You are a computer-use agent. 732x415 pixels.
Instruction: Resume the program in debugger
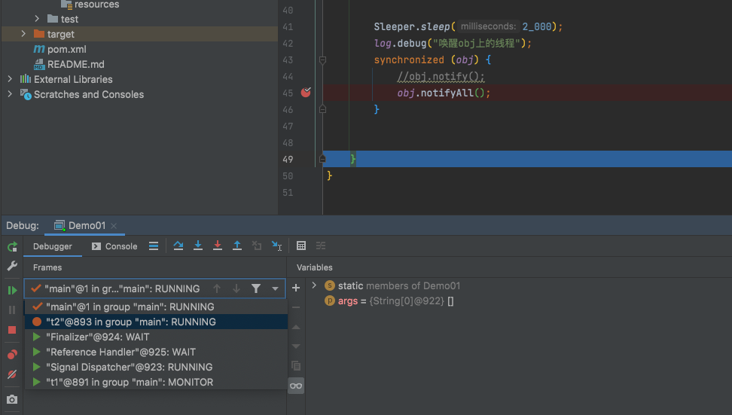click(x=12, y=290)
